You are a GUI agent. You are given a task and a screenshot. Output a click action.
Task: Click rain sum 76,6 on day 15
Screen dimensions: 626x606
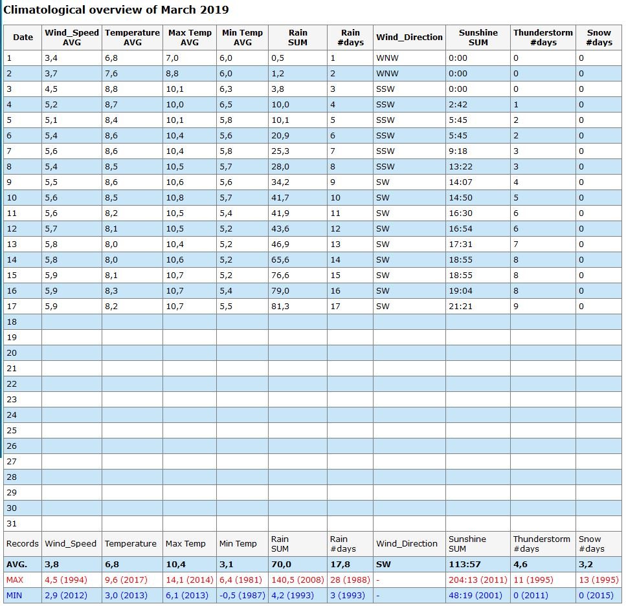[x=280, y=276]
